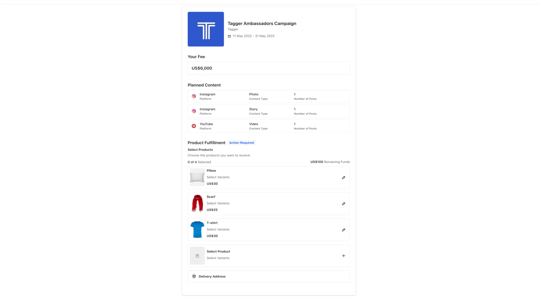This screenshot has width=541, height=304.
Task: Click the 'Product Fulfillment' heading
Action: point(207,143)
